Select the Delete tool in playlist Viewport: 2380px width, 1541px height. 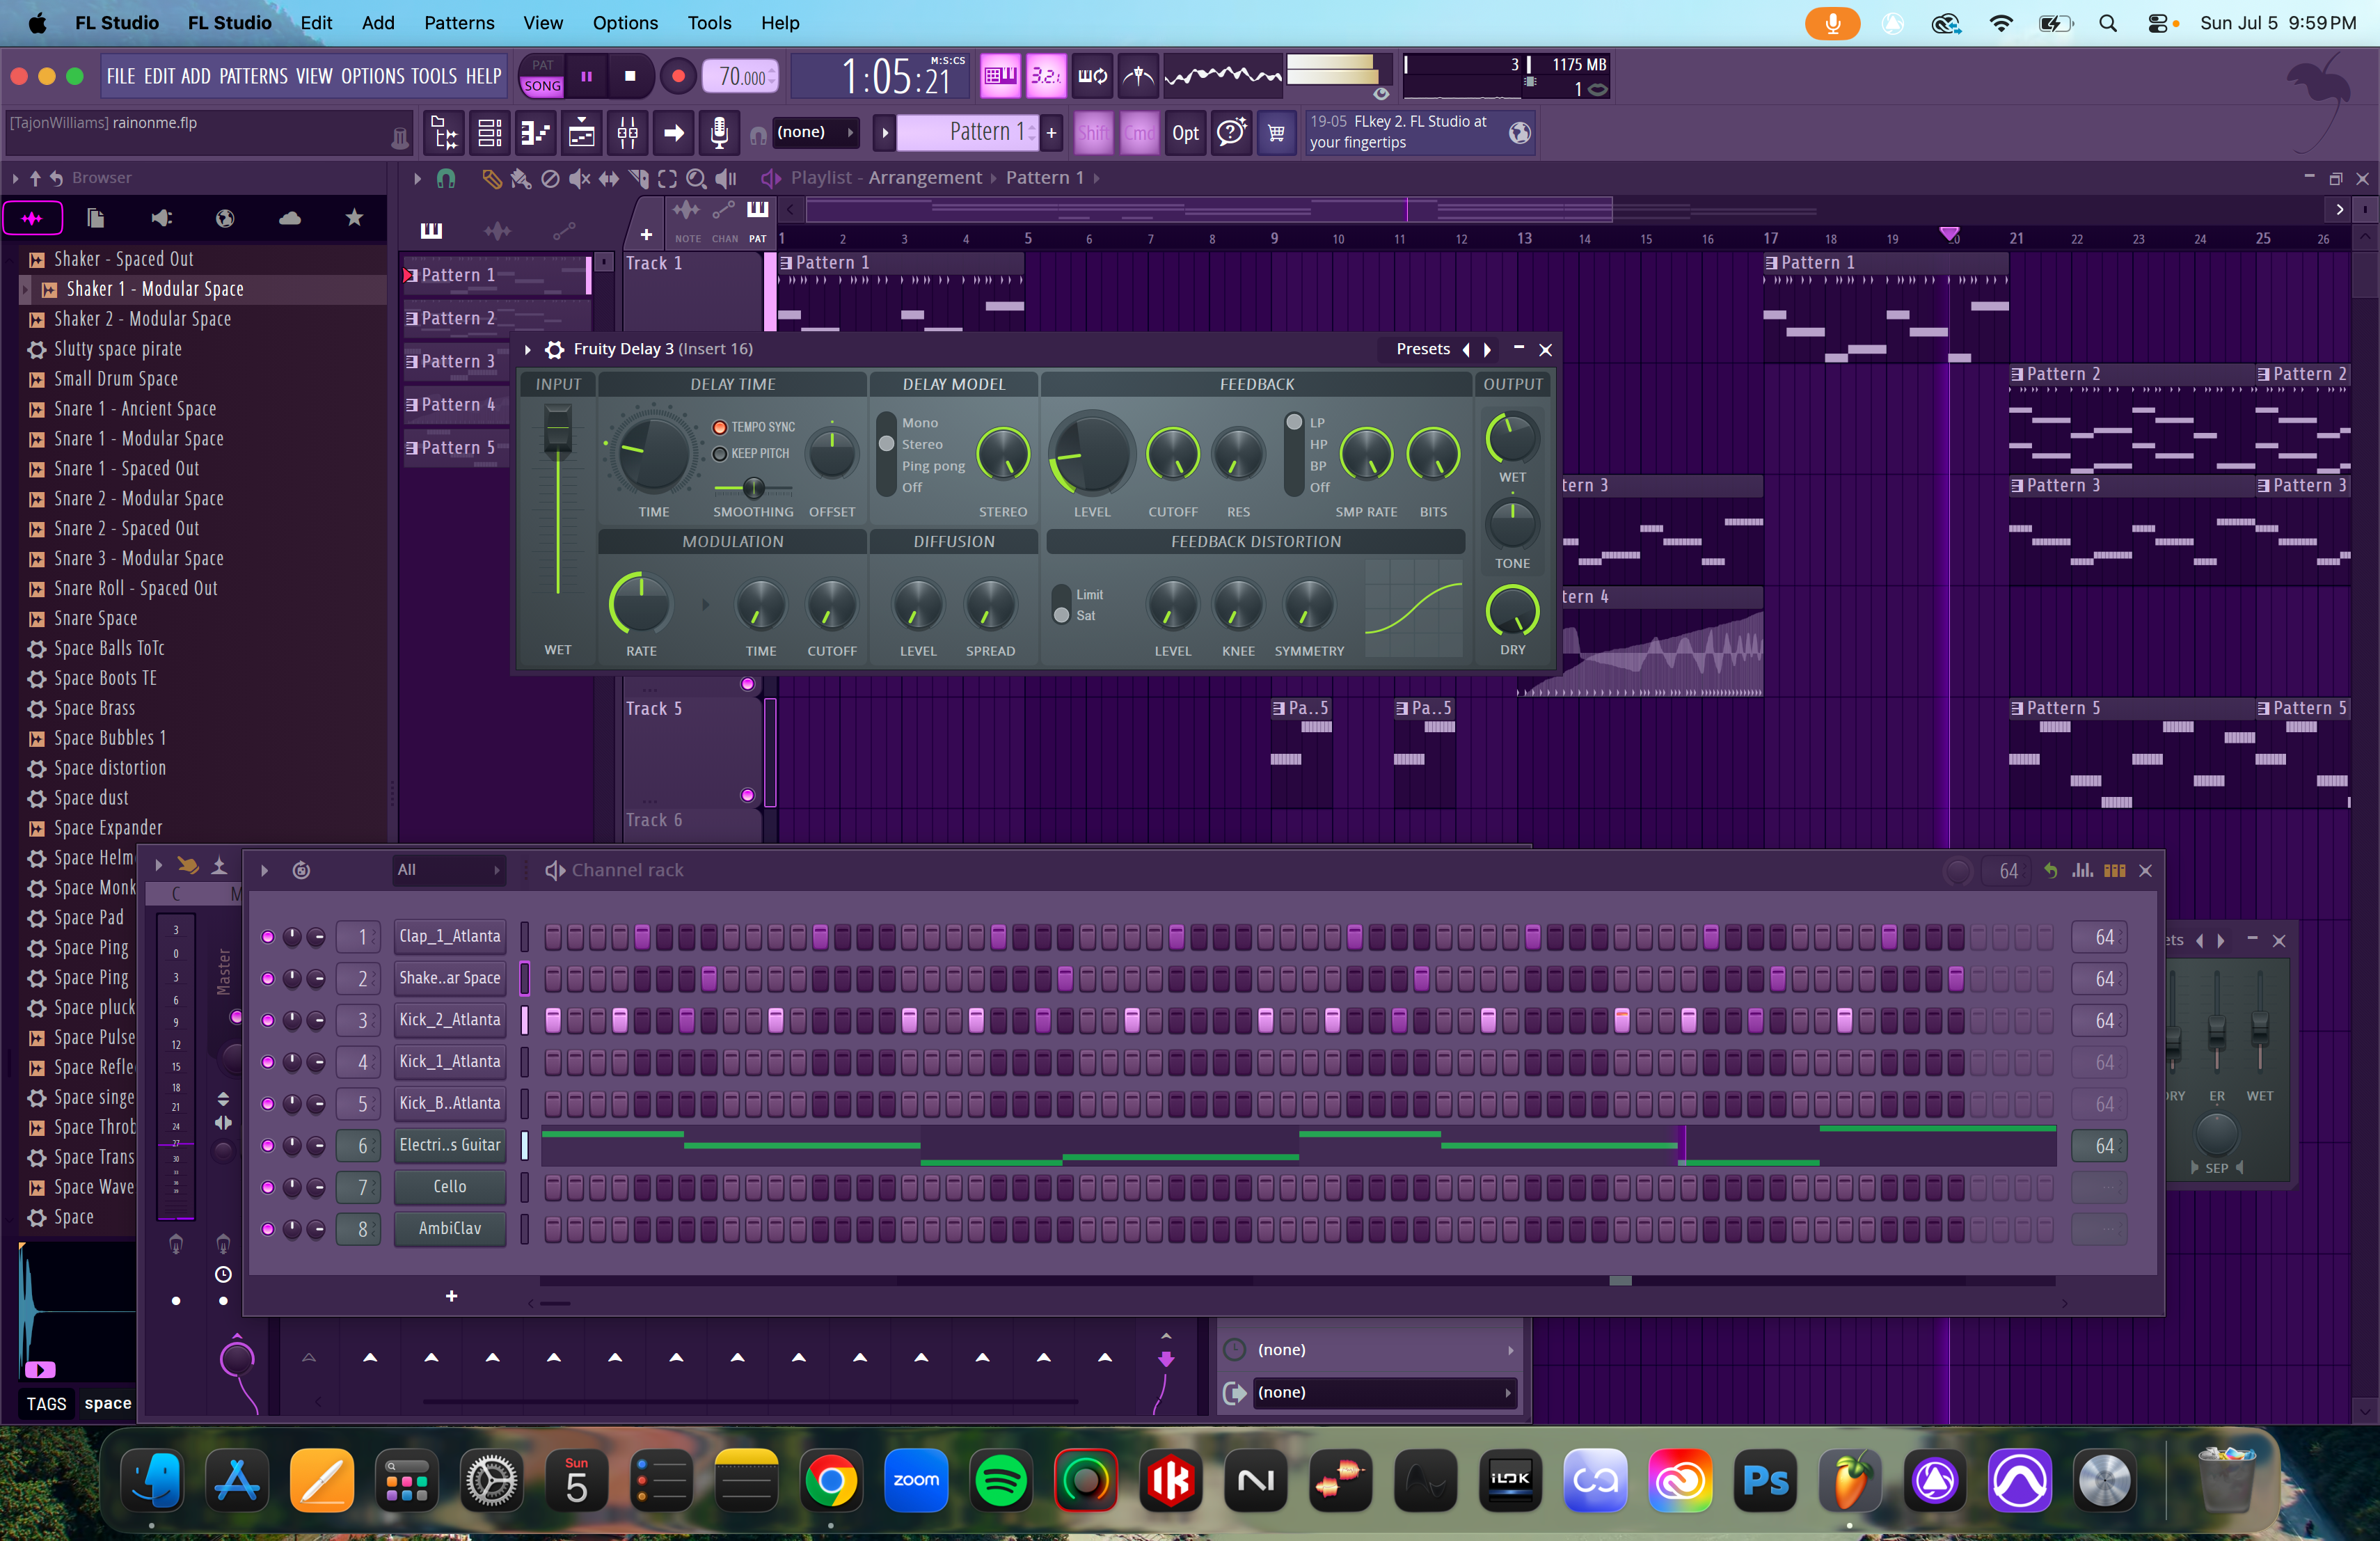[550, 178]
